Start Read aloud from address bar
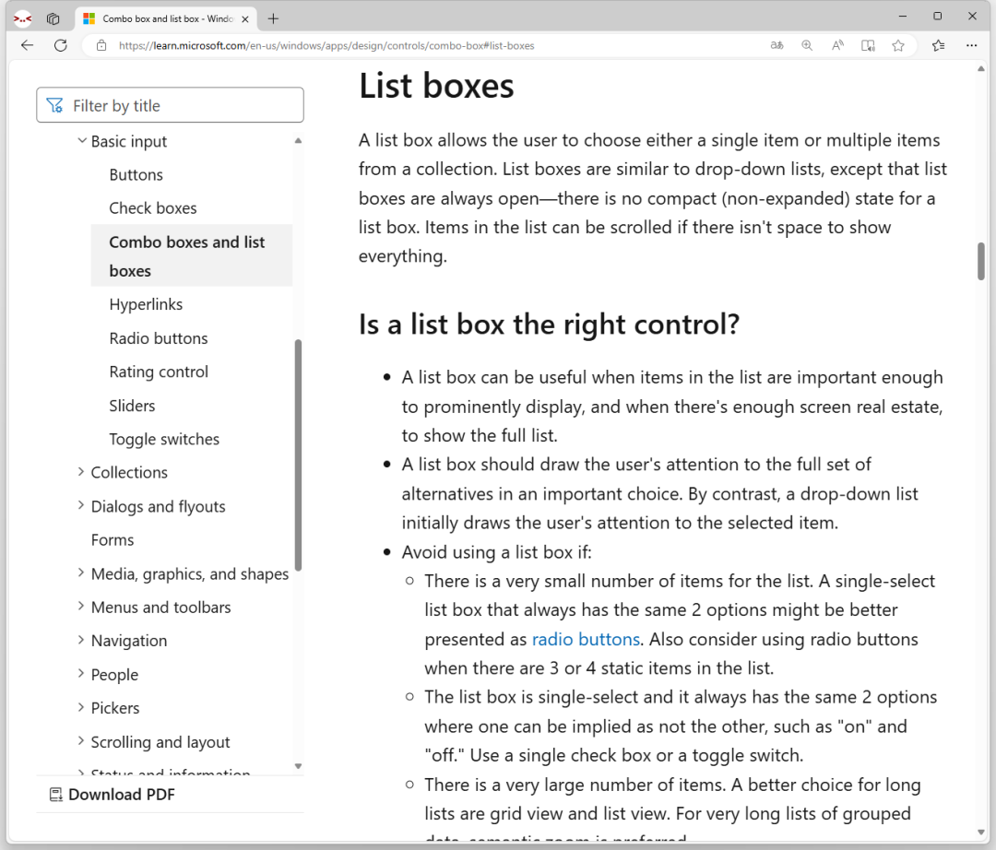Viewport: 996px width, 850px height. tap(837, 45)
